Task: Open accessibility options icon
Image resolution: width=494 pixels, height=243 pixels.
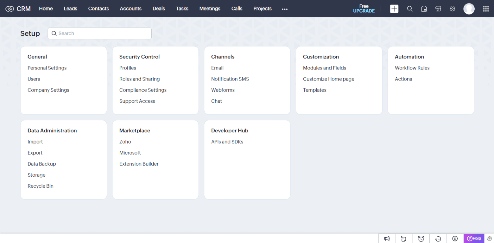Action: 455,239
